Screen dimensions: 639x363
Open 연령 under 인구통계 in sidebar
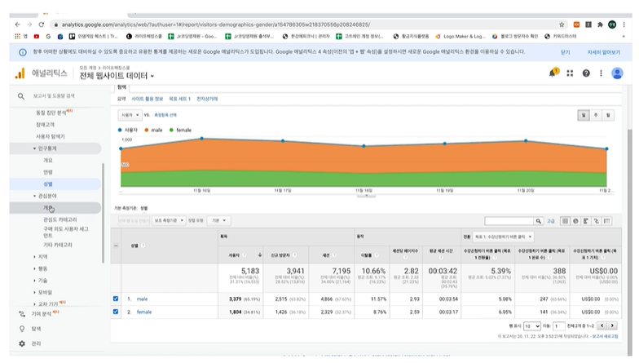[x=48, y=172]
